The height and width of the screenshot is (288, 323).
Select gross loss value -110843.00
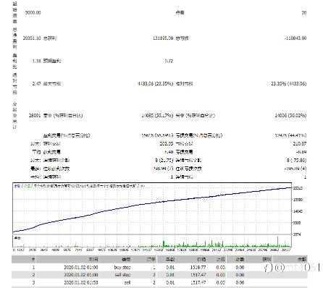pos(295,38)
